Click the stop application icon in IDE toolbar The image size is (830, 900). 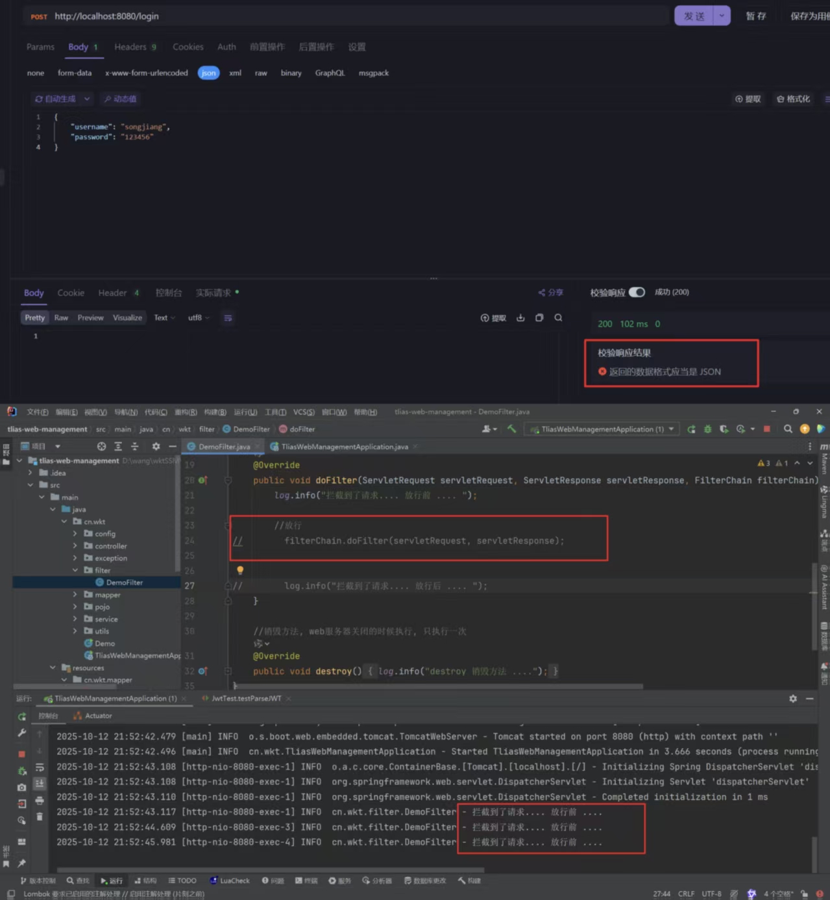767,429
